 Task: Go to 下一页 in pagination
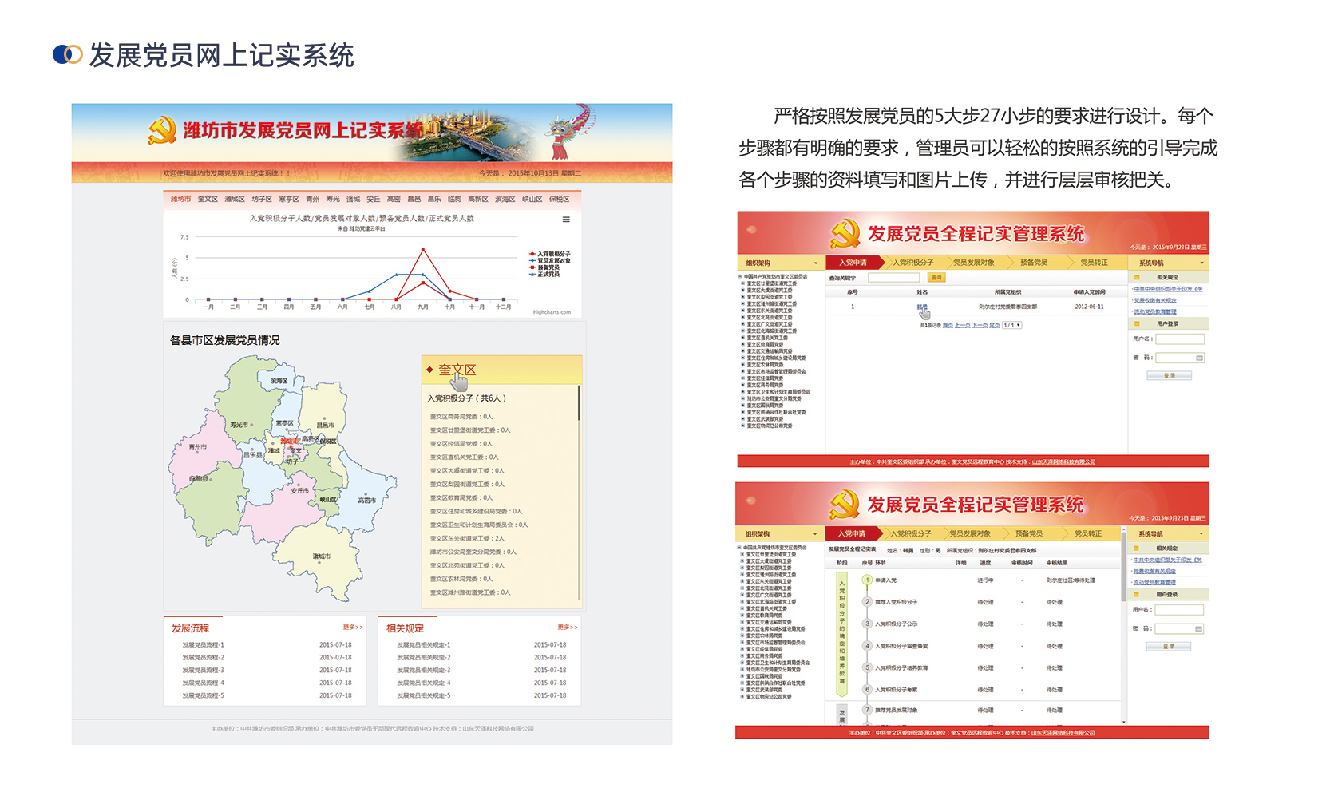980,326
